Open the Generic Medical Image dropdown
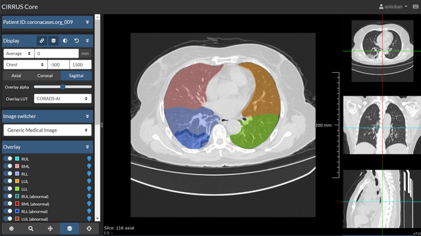The image size is (421, 236). (47, 130)
